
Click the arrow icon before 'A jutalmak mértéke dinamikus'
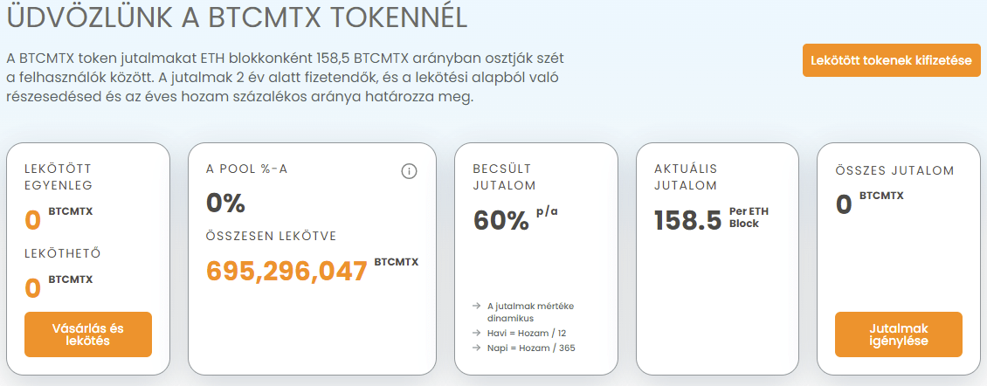[477, 306]
